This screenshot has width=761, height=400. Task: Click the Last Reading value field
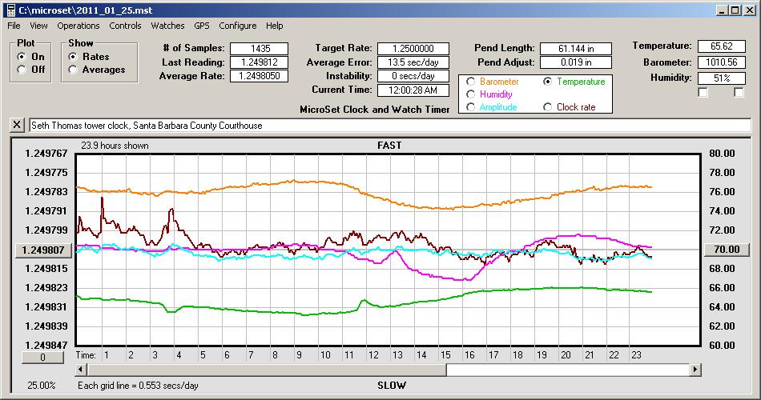coord(260,62)
